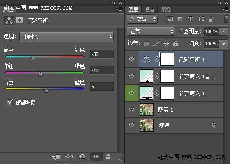The image size is (230, 164).
Task: Open the Properties panel flyout menu
Action: (x=119, y=9)
